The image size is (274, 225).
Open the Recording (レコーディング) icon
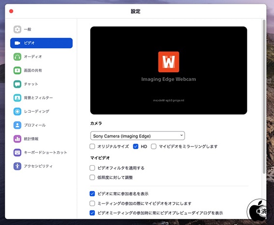(17, 112)
